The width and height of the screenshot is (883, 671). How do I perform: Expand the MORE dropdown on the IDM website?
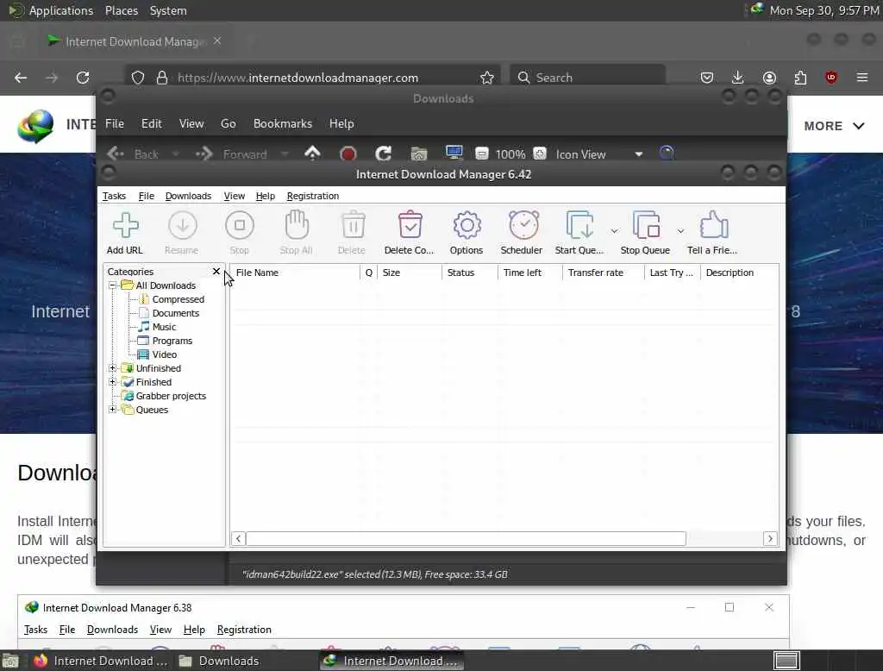pyautogui.click(x=834, y=126)
